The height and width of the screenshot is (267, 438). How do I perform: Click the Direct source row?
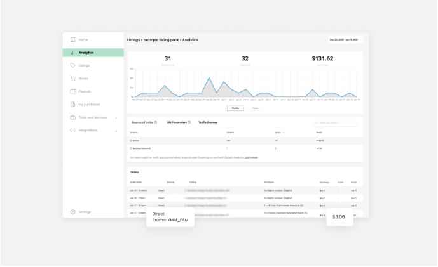[x=245, y=141]
